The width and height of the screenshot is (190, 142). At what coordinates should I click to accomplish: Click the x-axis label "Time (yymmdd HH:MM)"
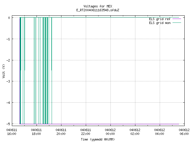point(98,139)
